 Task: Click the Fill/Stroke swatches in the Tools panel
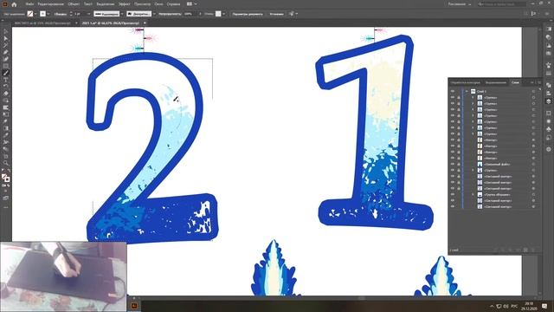pos(6,178)
